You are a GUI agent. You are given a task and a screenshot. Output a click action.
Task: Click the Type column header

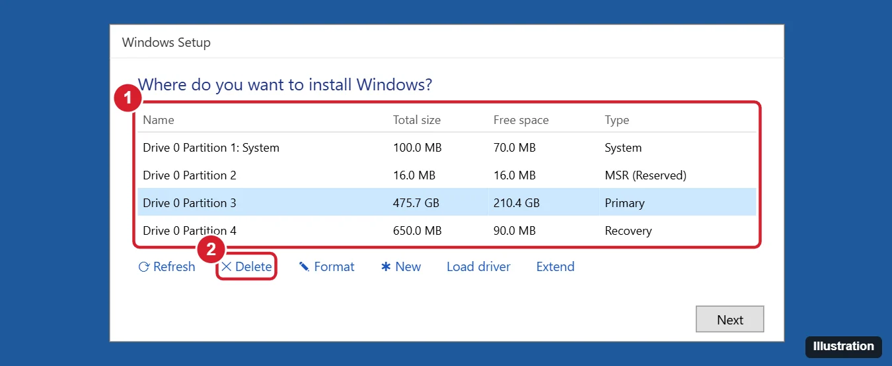617,120
